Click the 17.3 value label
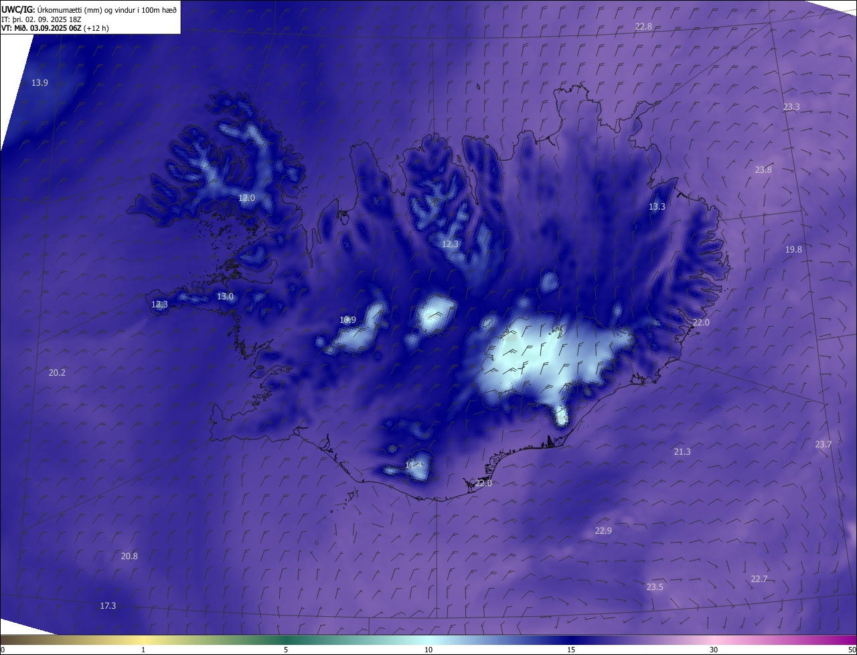The width and height of the screenshot is (857, 655). pos(108,605)
